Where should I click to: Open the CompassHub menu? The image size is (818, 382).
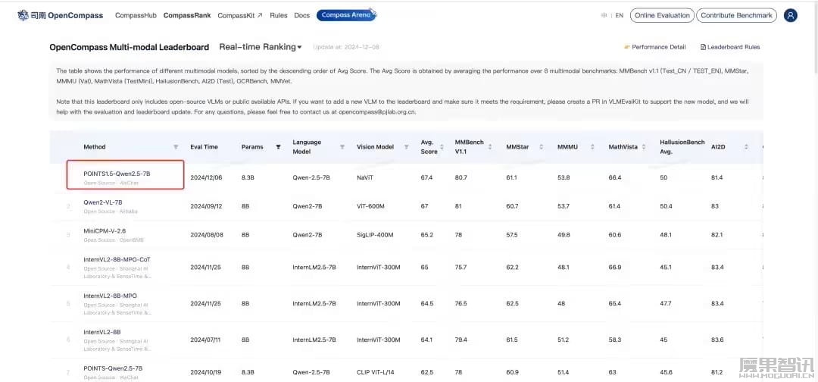[x=136, y=16]
